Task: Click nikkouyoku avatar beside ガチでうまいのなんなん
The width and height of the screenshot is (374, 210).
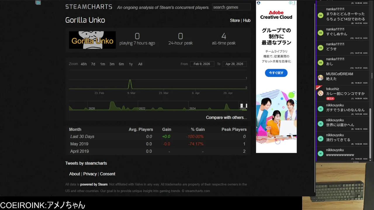Action: click(x=321, y=109)
